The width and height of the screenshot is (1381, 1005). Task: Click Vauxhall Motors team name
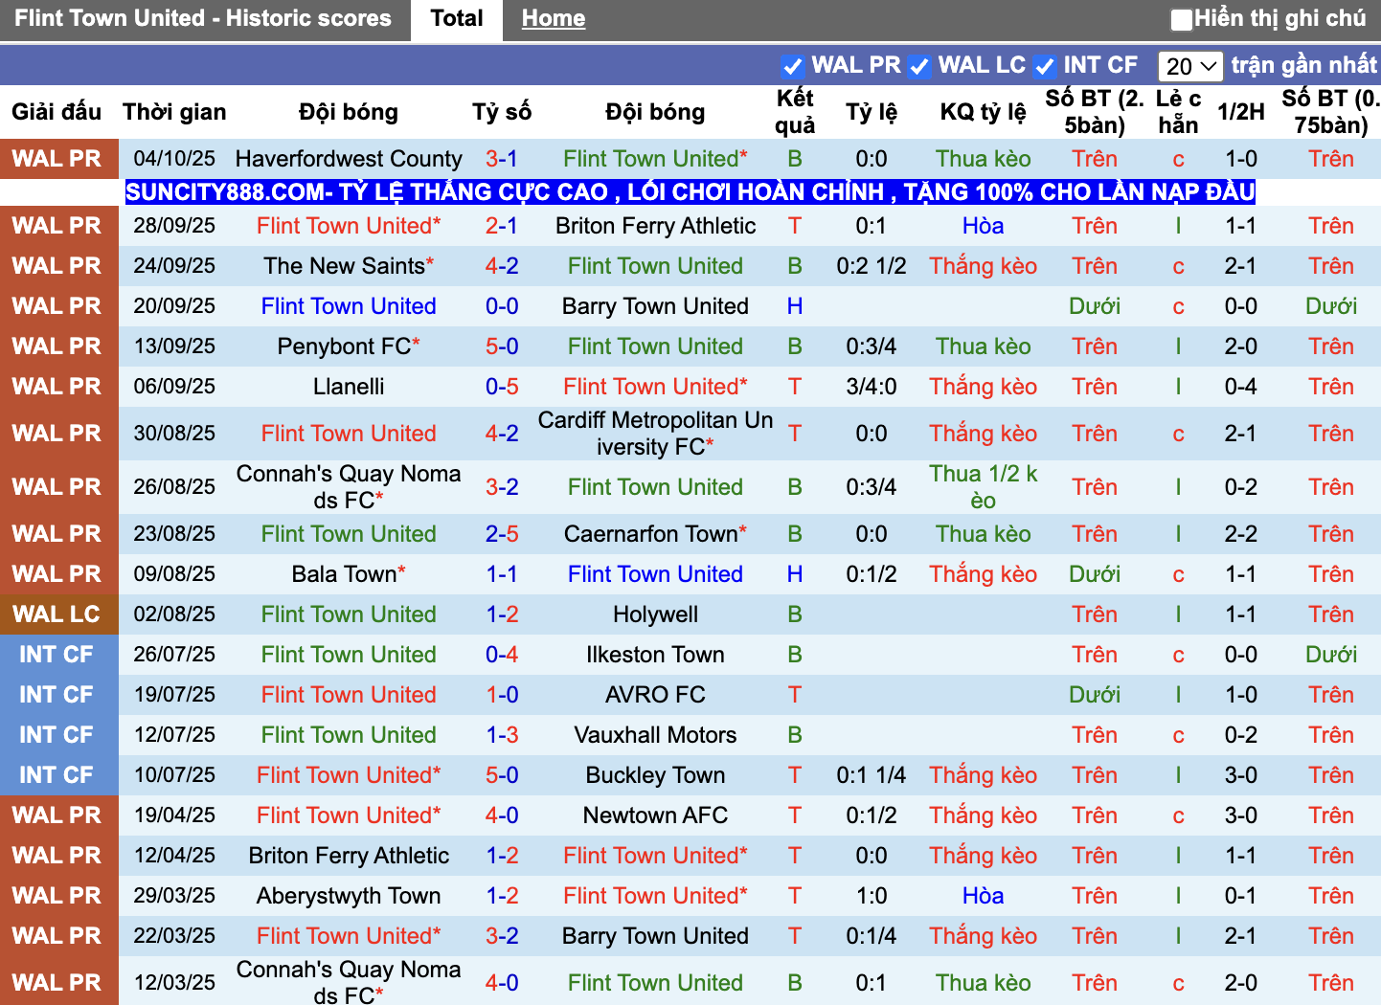[x=656, y=735]
